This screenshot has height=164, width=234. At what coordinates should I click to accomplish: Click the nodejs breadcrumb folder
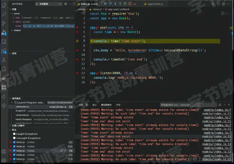tap(82, 9)
